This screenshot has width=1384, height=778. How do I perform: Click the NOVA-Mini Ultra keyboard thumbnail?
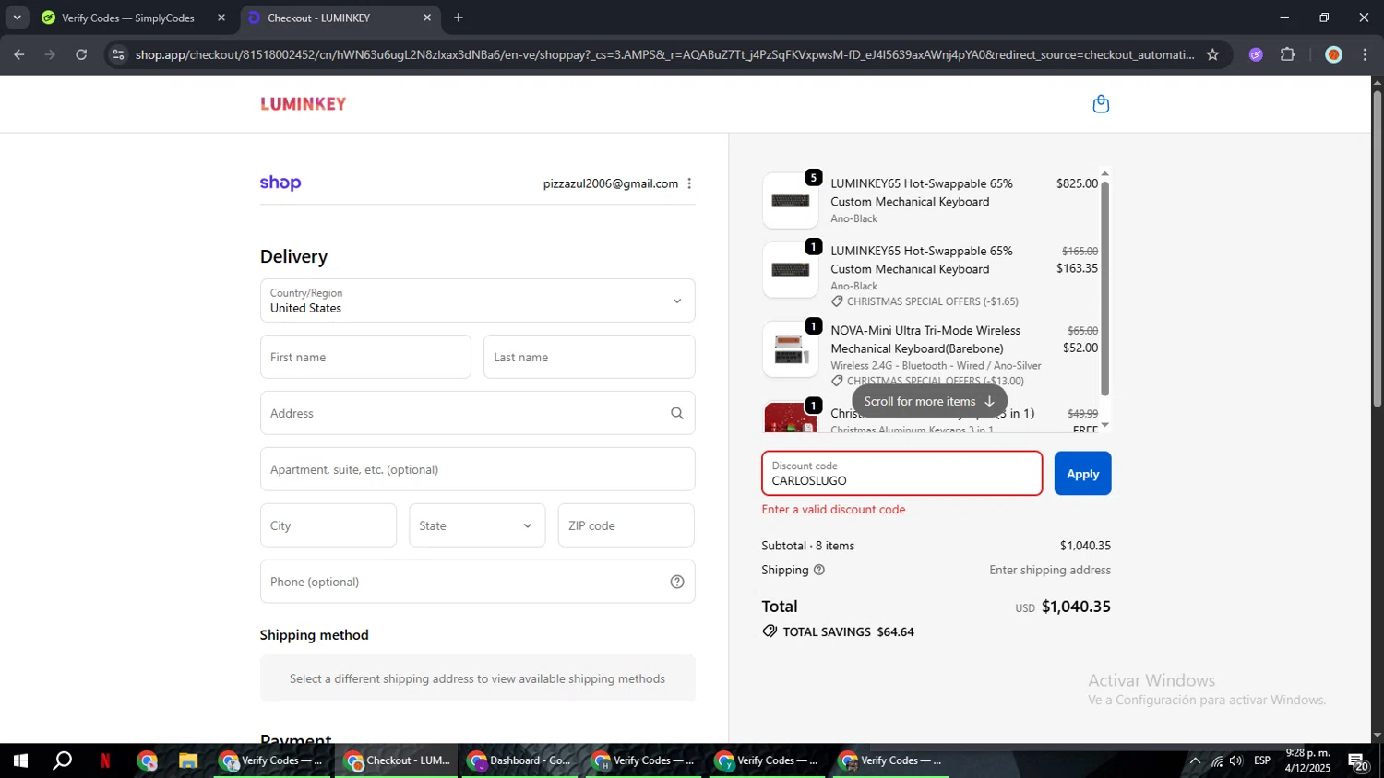[791, 349]
